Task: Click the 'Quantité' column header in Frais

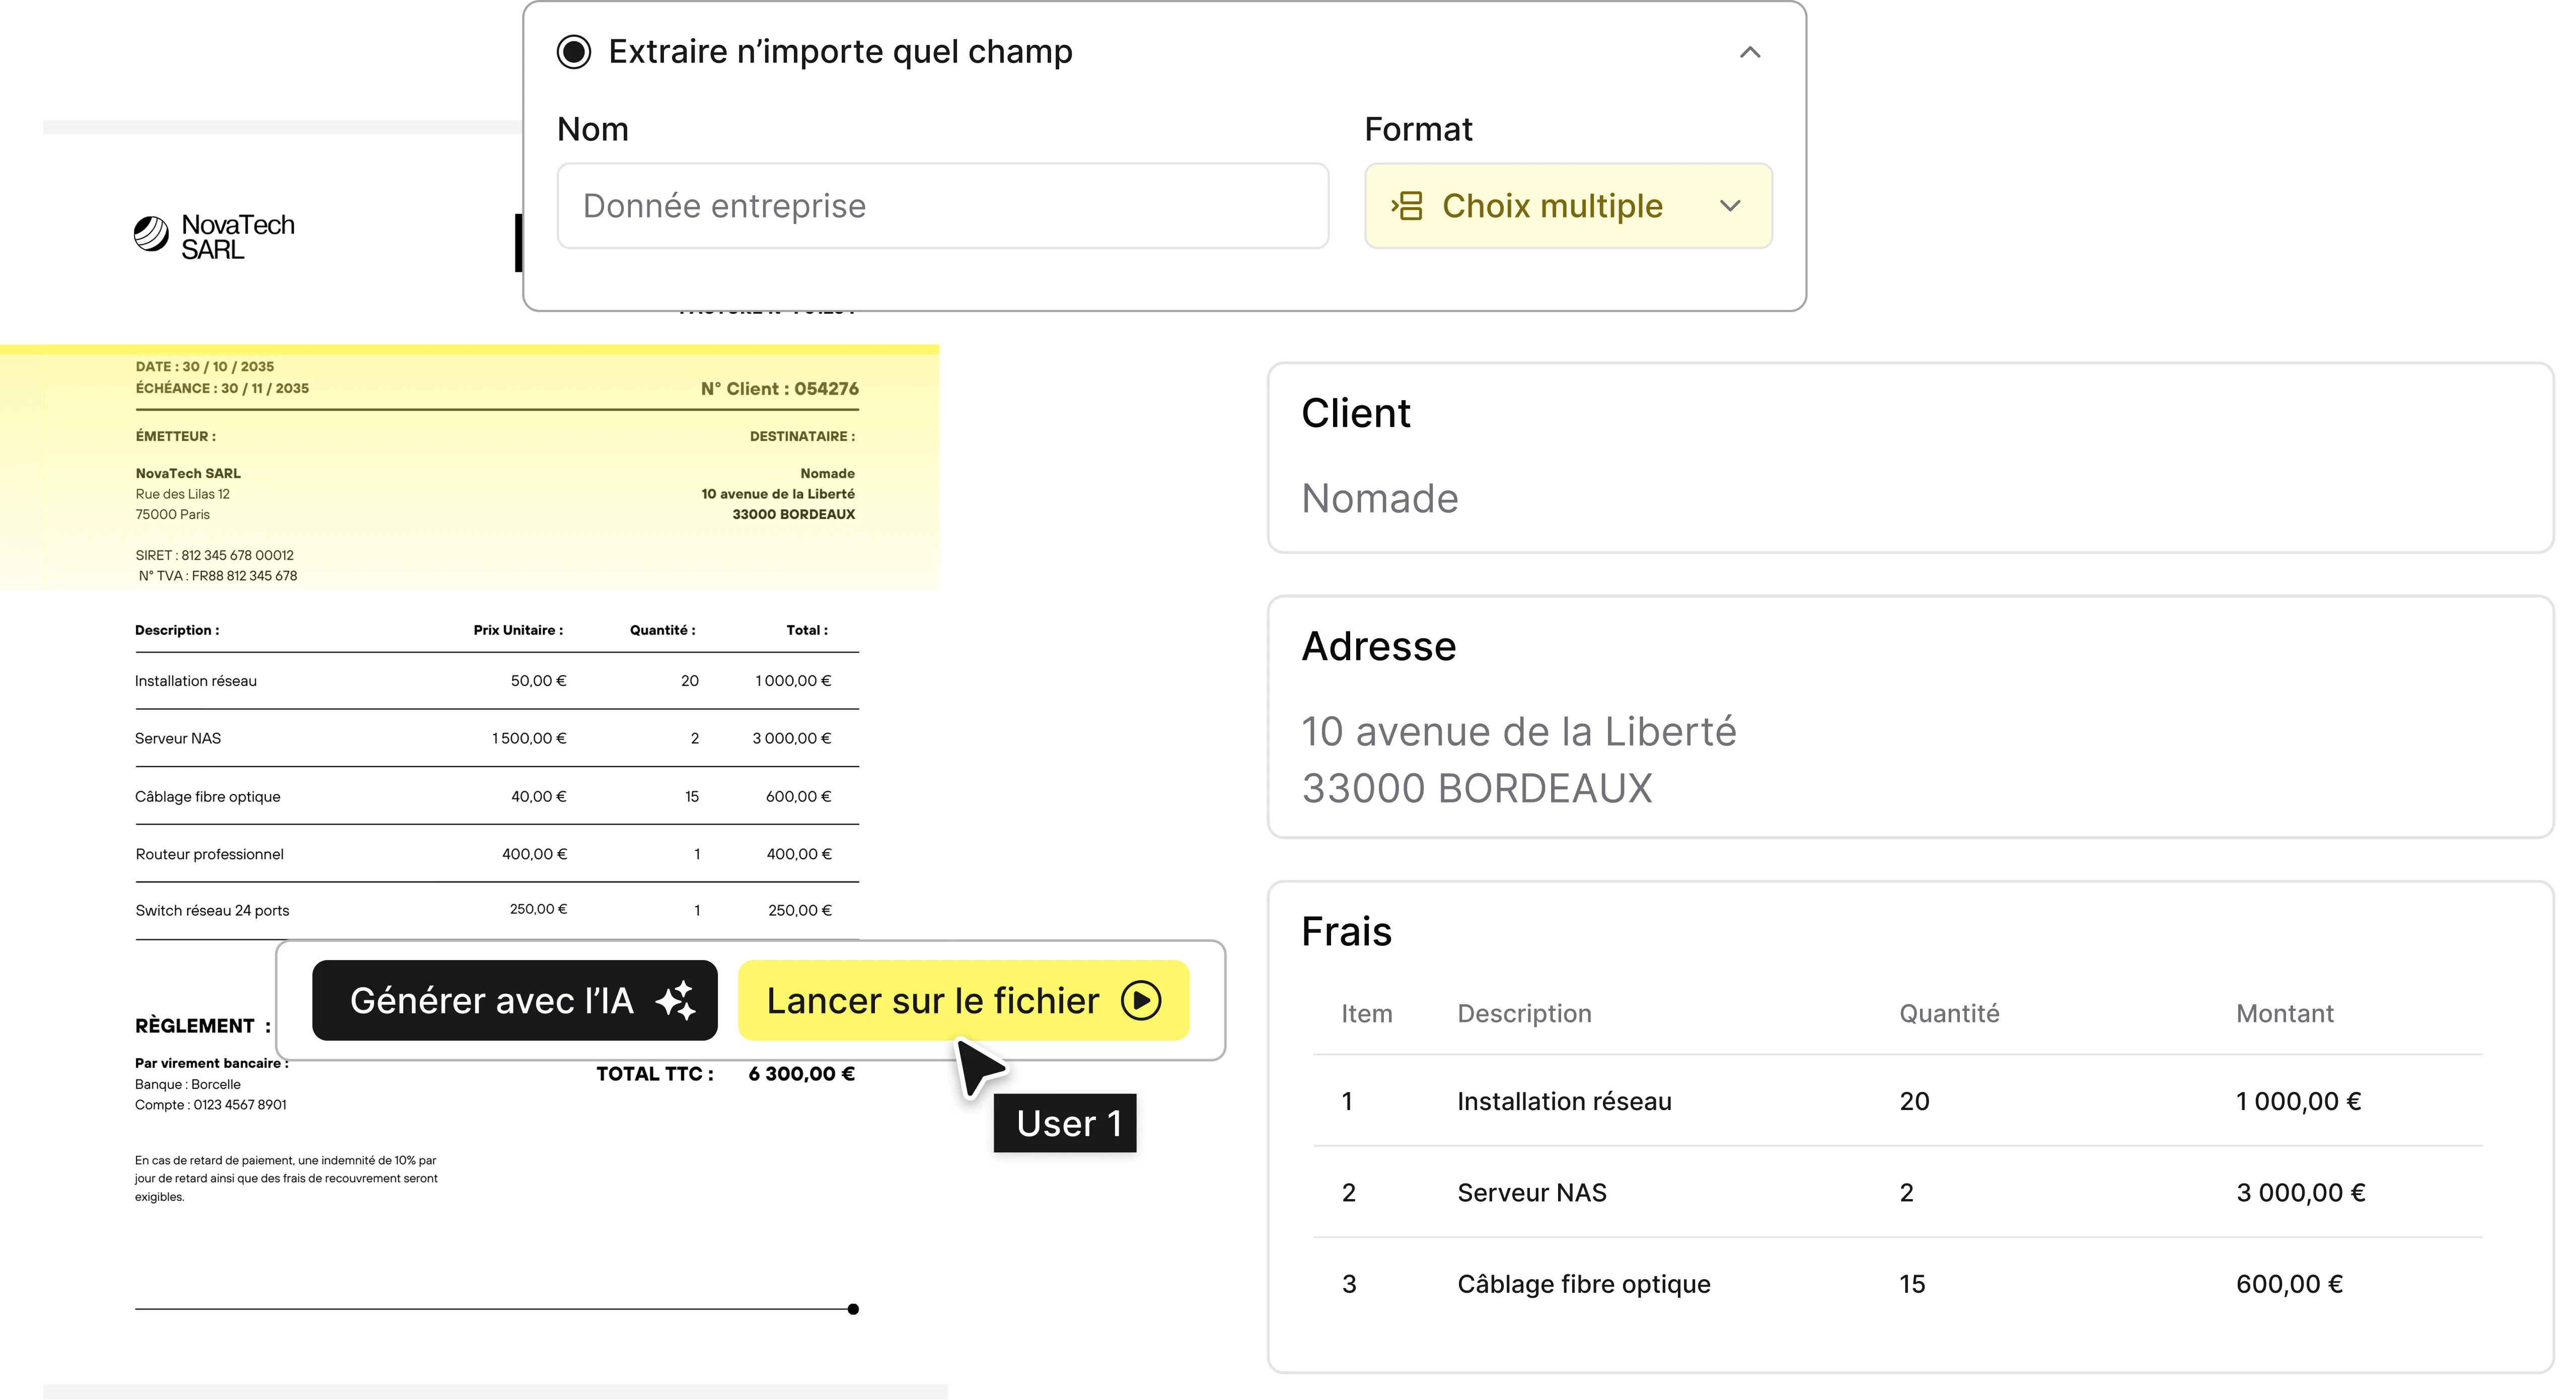Action: click(1948, 1013)
